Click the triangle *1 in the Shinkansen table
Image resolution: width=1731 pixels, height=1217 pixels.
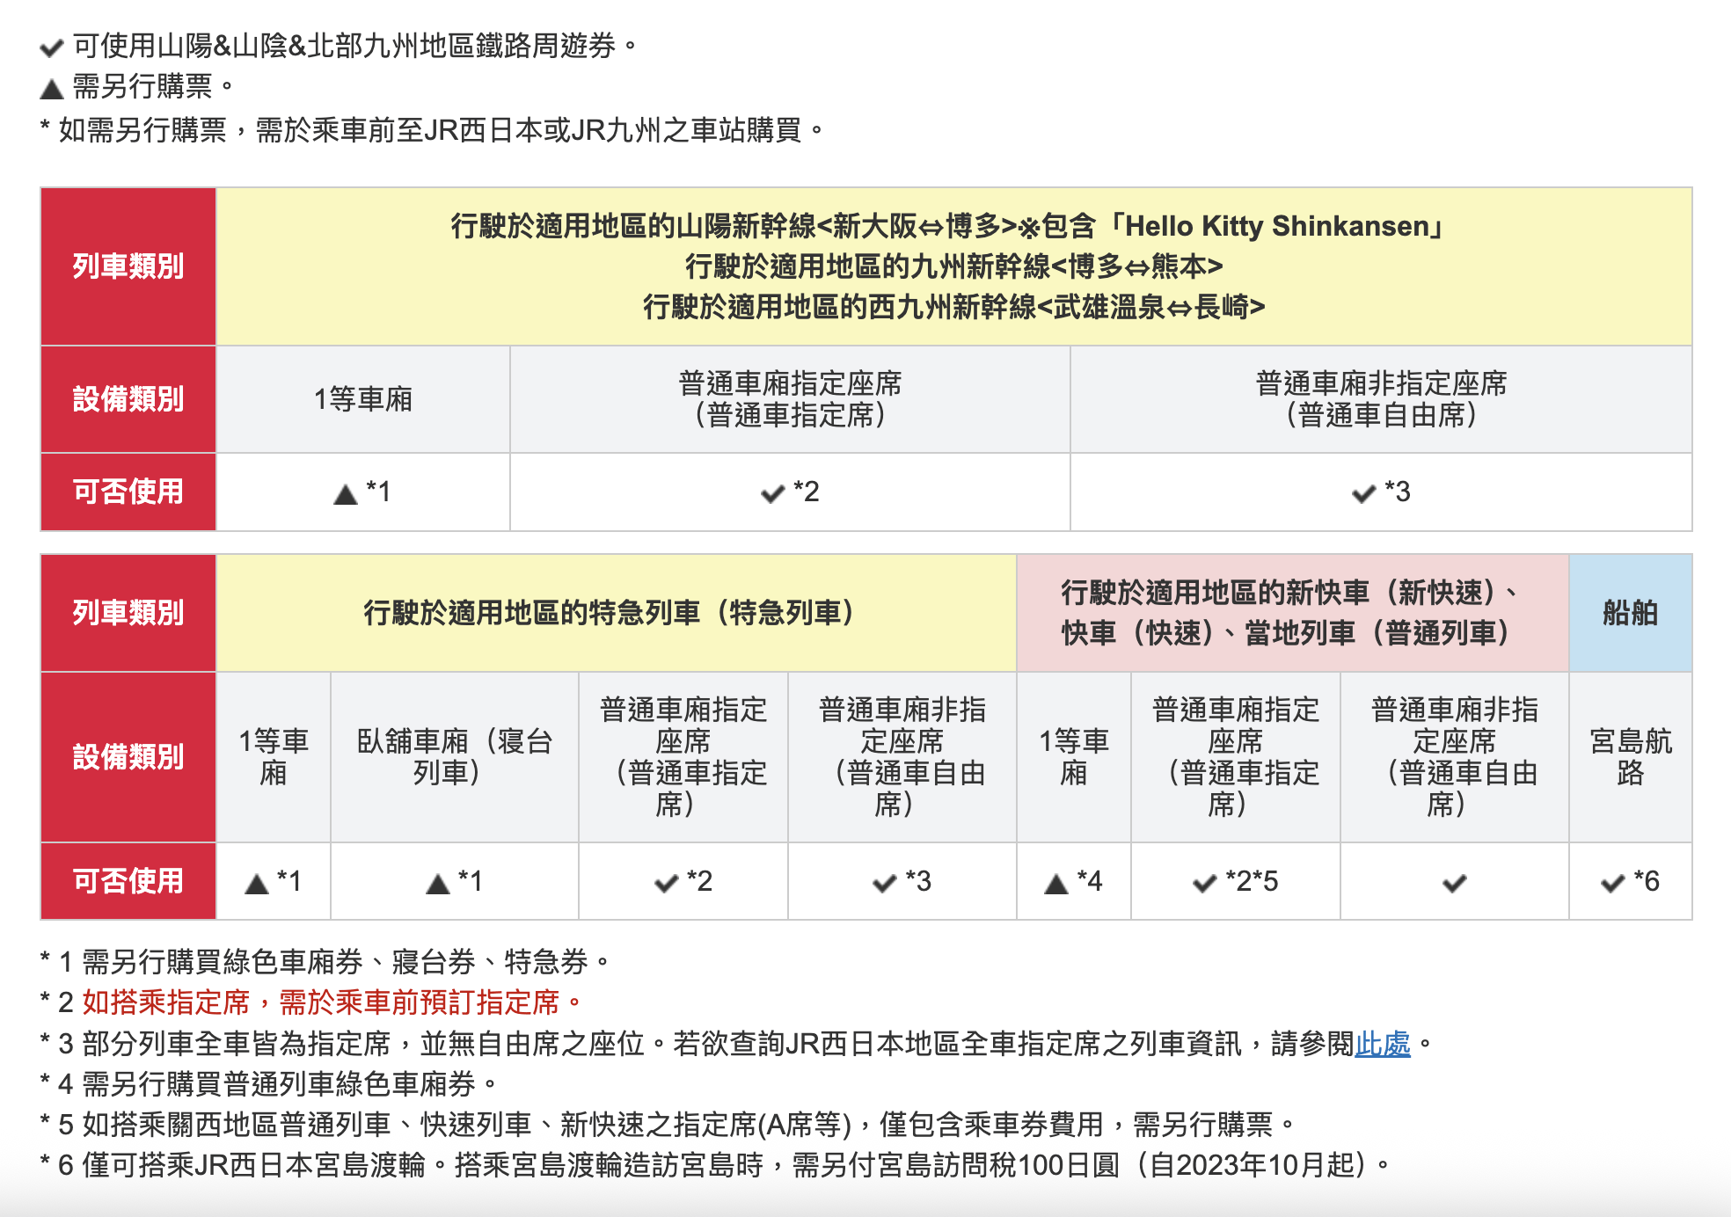point(346,494)
